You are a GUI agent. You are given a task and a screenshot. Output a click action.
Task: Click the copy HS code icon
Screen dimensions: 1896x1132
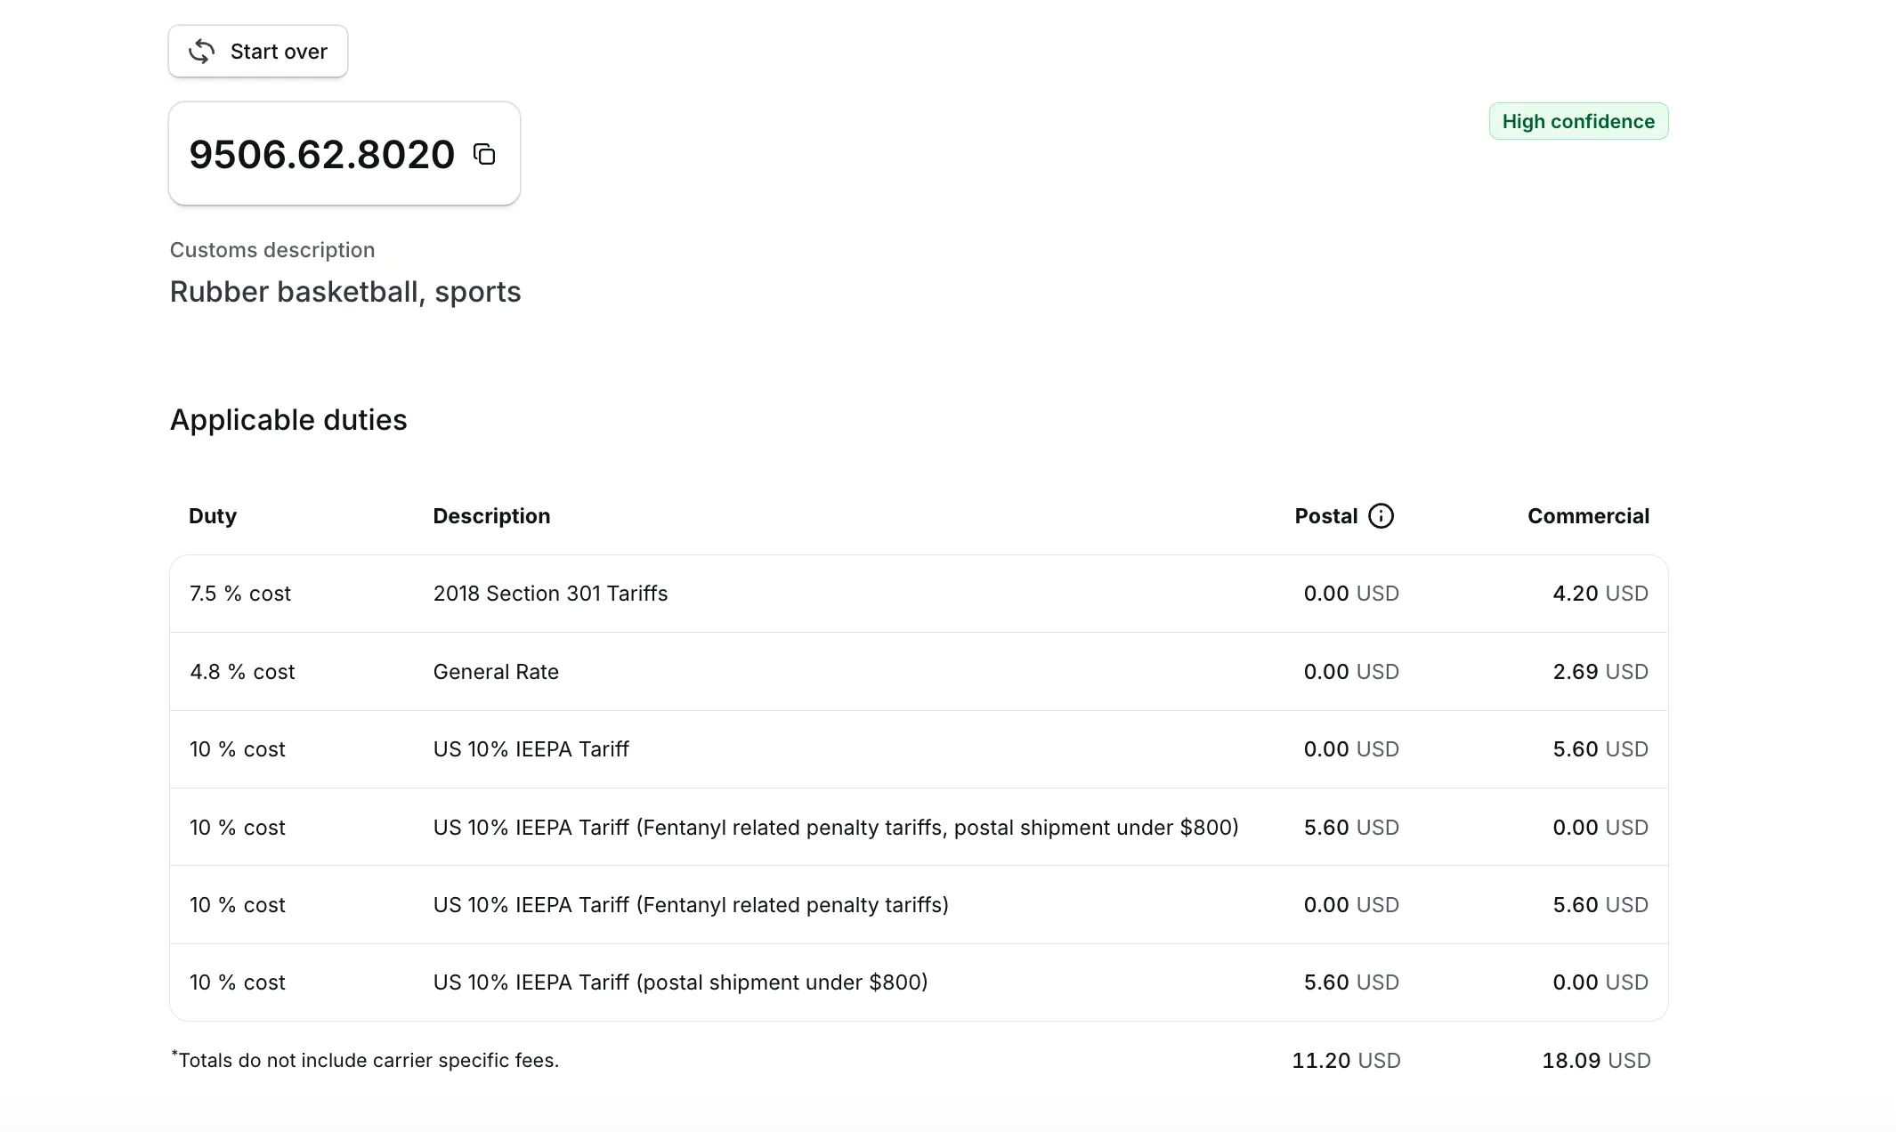pyautogui.click(x=484, y=155)
